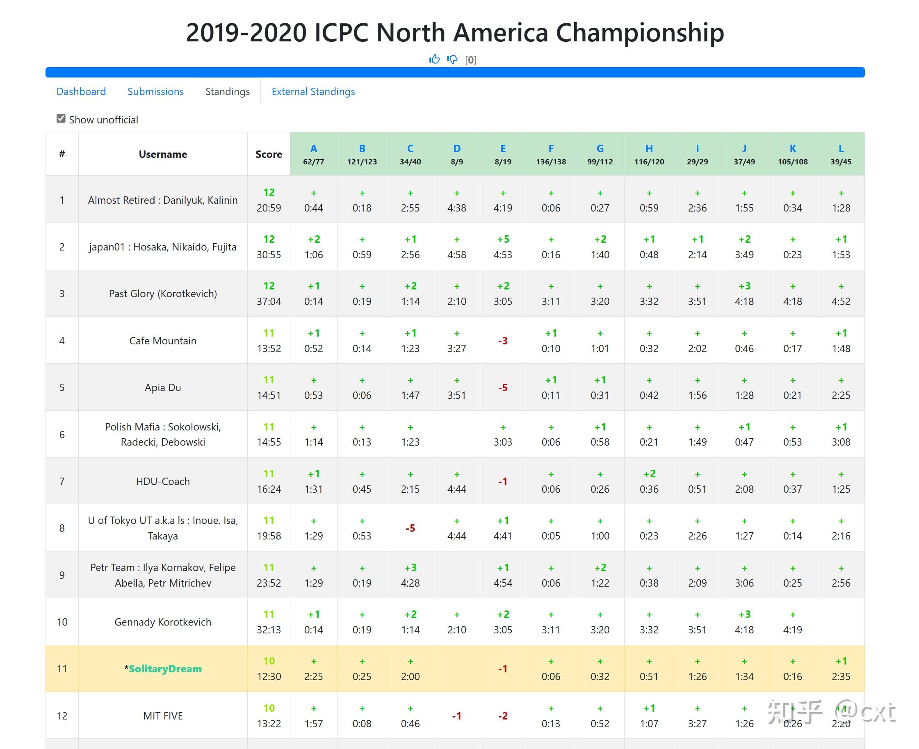
Task: Open the External Standings tab
Action: point(313,91)
